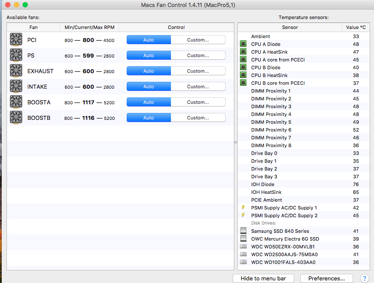The height and width of the screenshot is (283, 374).
Task: Click the Sensor column header
Action: 290,27
